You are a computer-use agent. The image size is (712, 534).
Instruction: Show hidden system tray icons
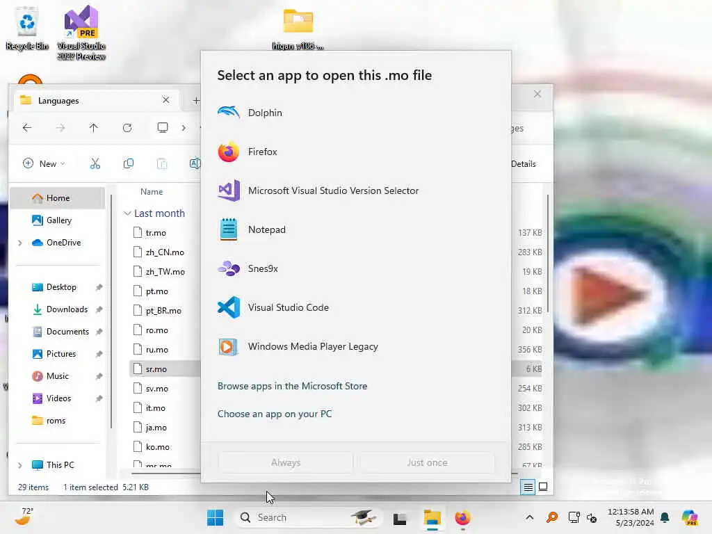coord(529,517)
